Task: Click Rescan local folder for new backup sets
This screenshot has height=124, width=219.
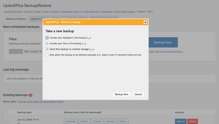Action: pos(40,102)
